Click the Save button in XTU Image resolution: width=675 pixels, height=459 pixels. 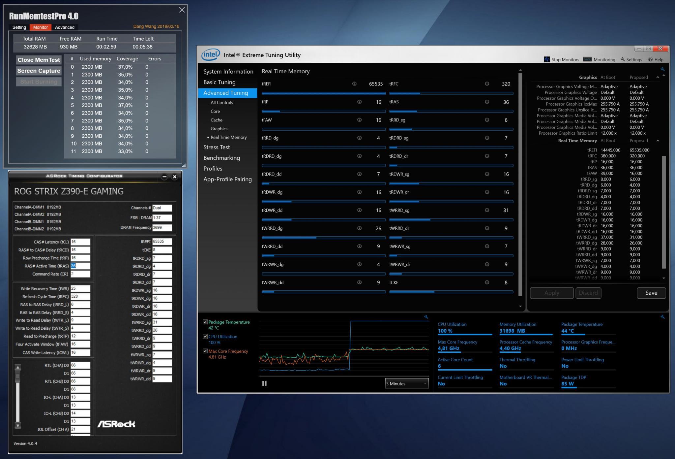pyautogui.click(x=651, y=293)
